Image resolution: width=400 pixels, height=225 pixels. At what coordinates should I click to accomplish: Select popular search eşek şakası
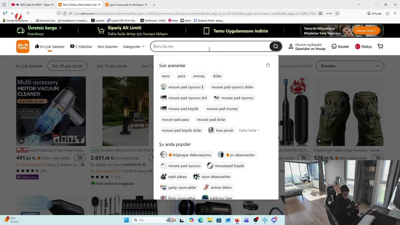174,177
